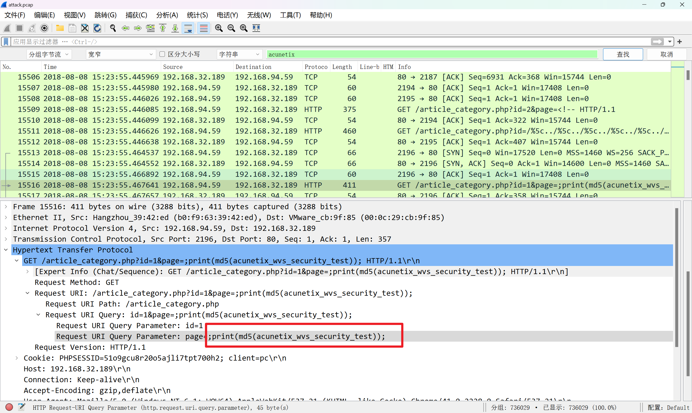Collapse the Request URI Query node

(38, 315)
